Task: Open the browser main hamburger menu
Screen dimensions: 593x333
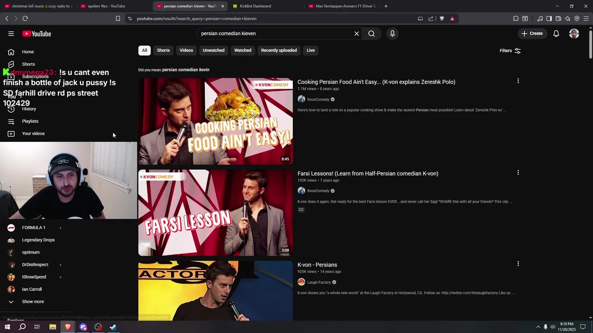Action: click(586, 18)
